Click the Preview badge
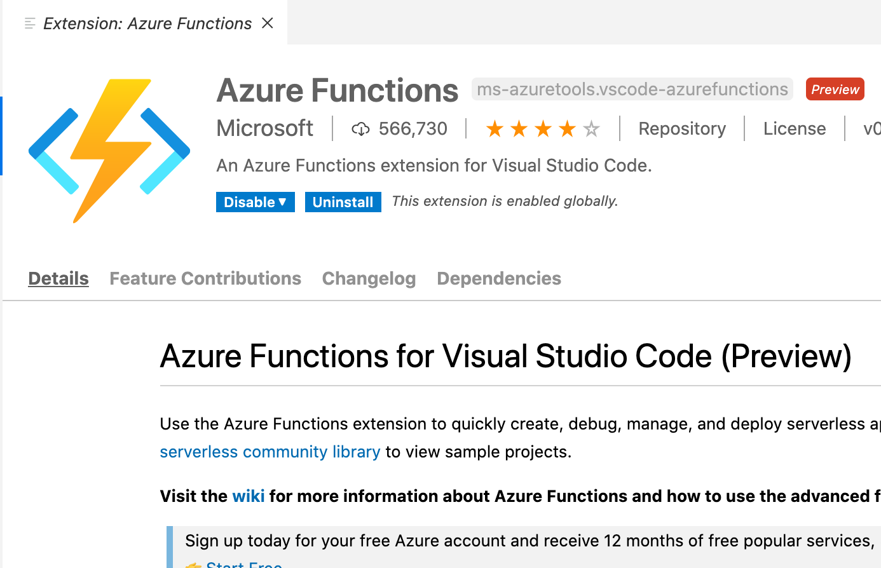This screenshot has width=881, height=568. [x=835, y=89]
